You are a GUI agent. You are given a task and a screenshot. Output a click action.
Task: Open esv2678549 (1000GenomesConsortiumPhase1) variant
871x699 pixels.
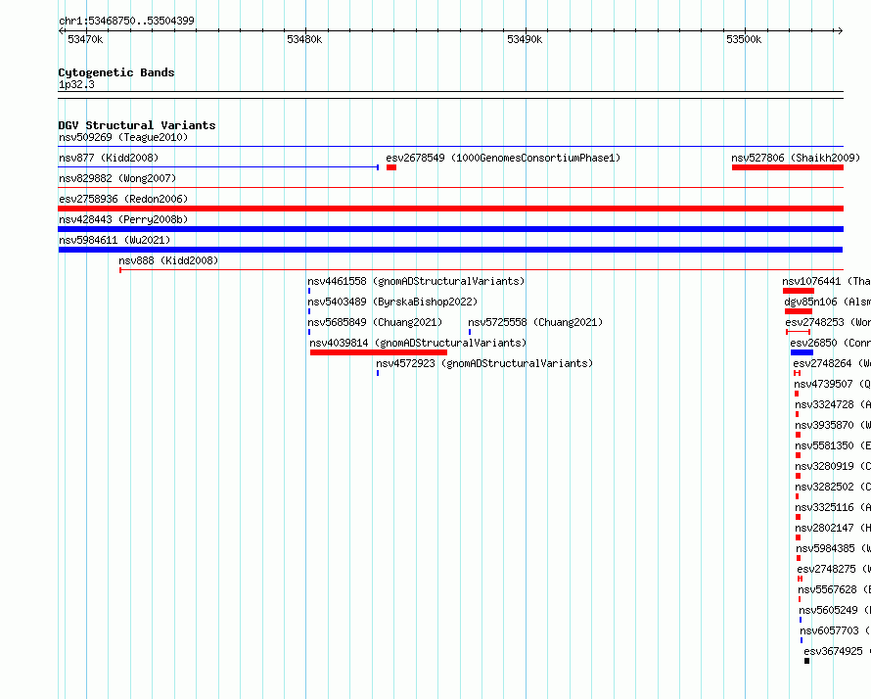(x=503, y=158)
